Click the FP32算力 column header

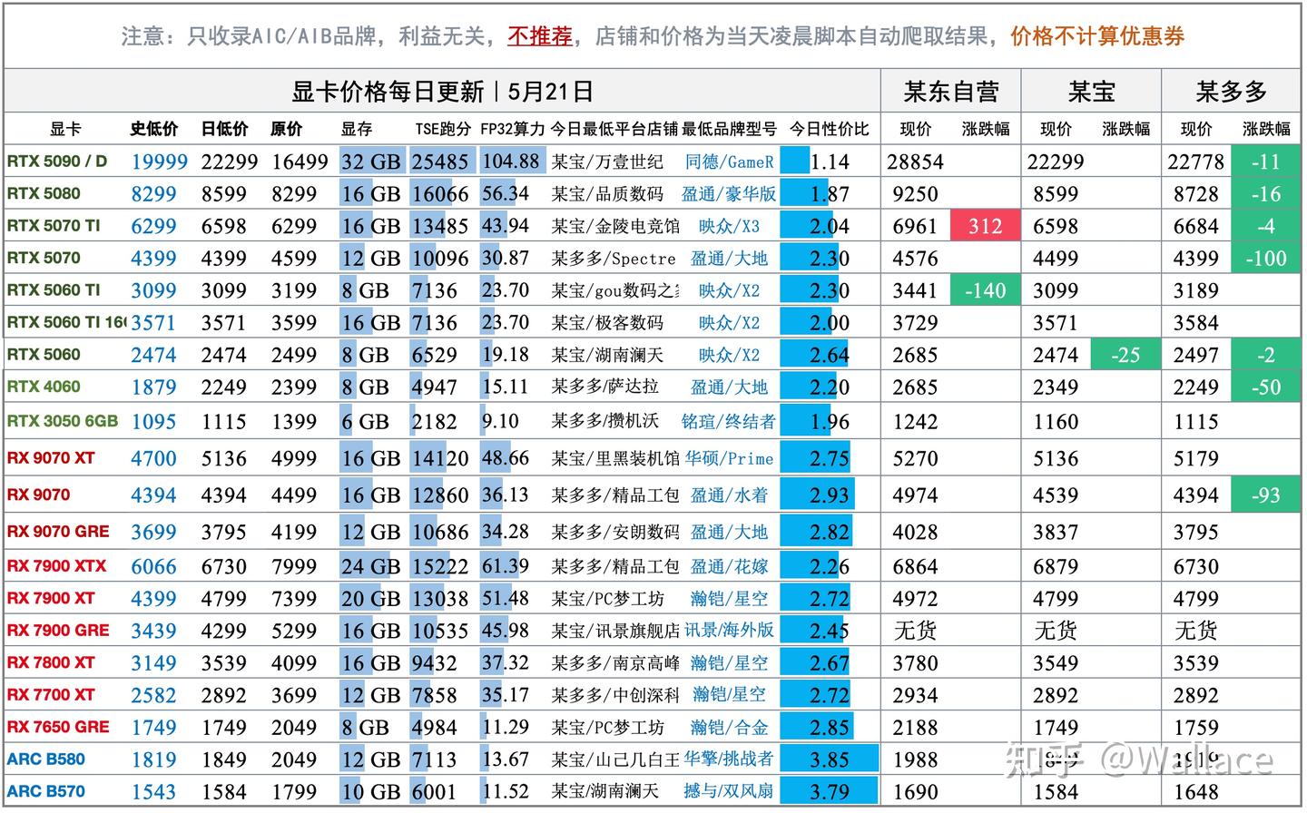[x=512, y=129]
